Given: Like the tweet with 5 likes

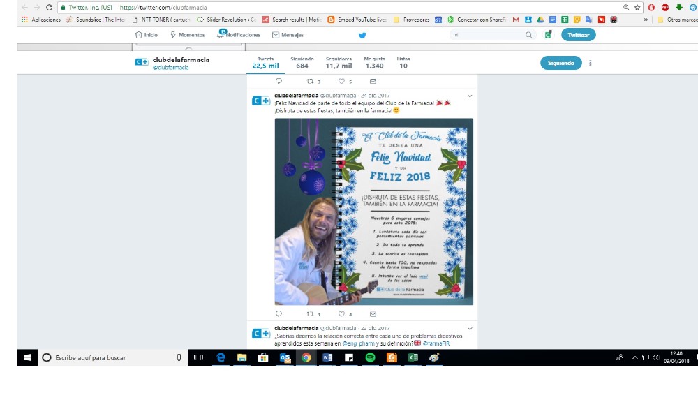Looking at the screenshot, I should point(341,81).
